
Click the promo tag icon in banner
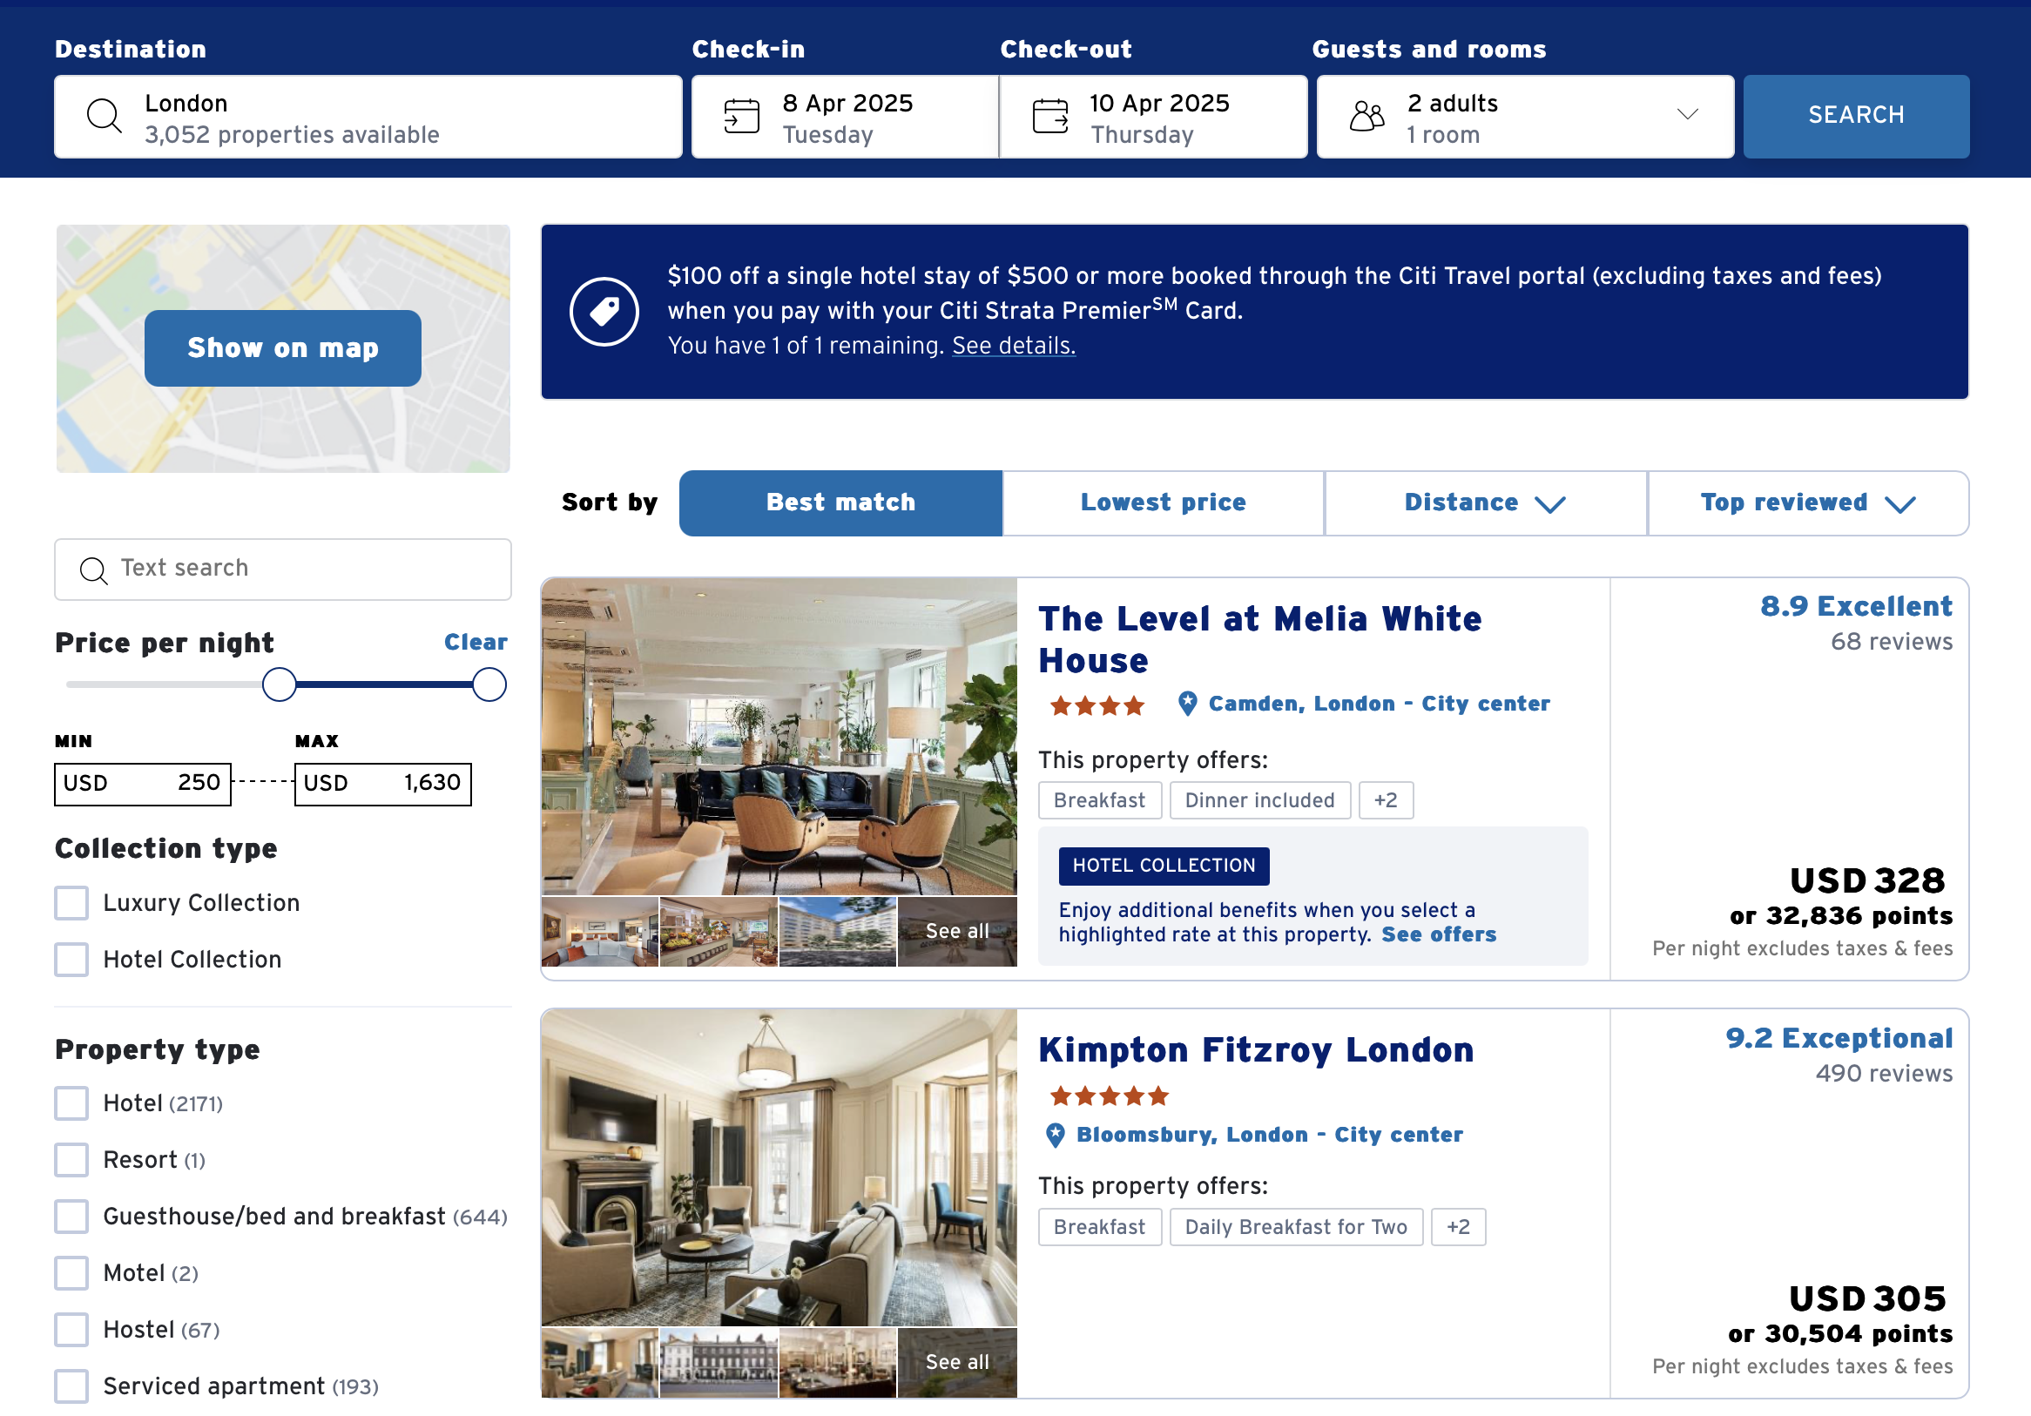point(604,311)
